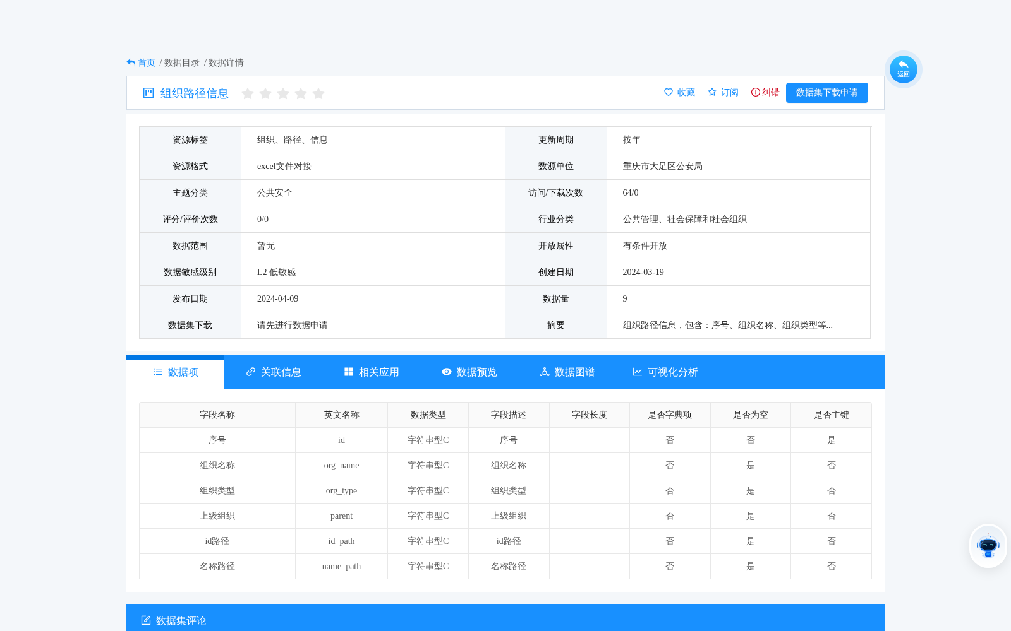Click the org_name cell
This screenshot has height=631, width=1011.
tap(342, 466)
